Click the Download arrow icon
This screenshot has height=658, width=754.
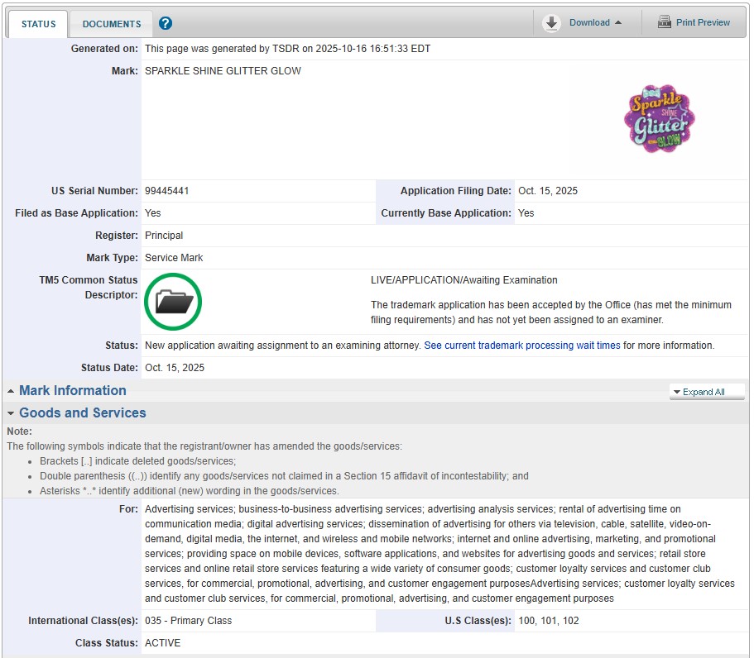552,23
